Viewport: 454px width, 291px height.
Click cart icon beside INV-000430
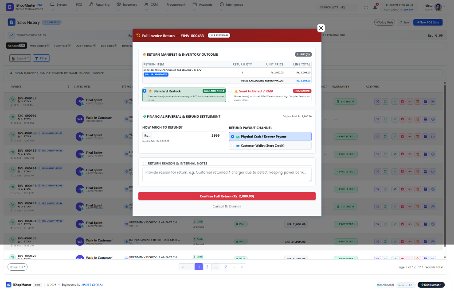[12, 240]
